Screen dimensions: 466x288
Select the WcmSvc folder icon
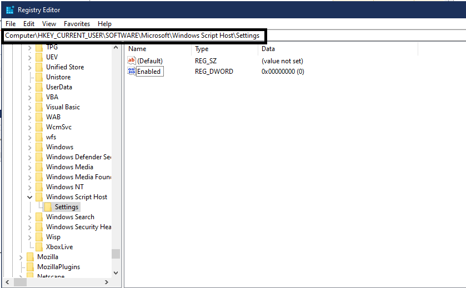pyautogui.click(x=39, y=127)
